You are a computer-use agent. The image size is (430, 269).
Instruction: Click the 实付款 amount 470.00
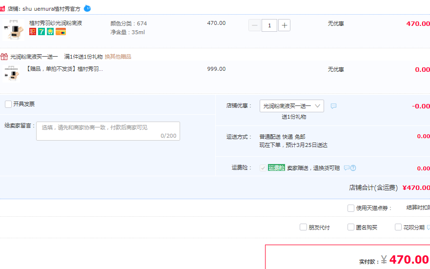[409, 259]
